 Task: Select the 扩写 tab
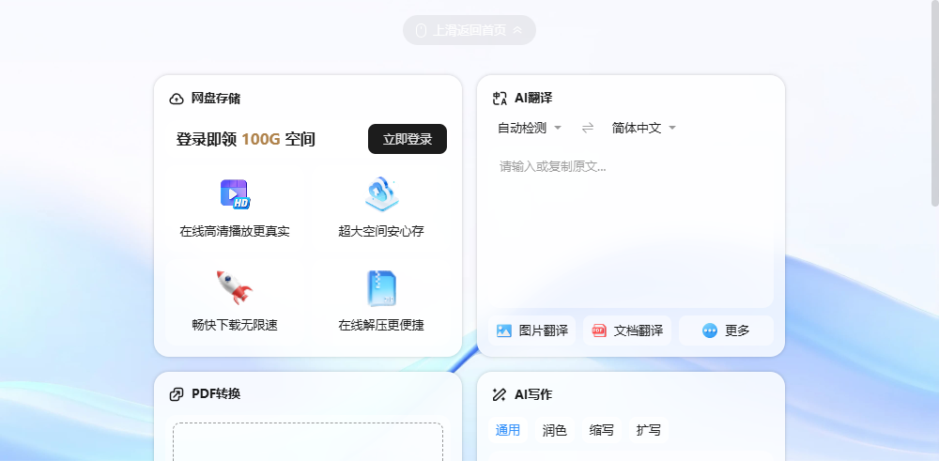click(x=649, y=430)
